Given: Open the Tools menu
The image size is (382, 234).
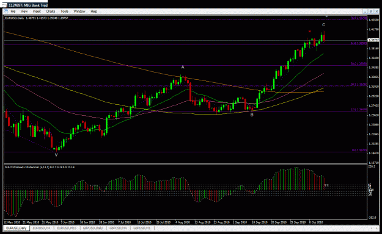Looking at the screenshot, I should 64,11.
